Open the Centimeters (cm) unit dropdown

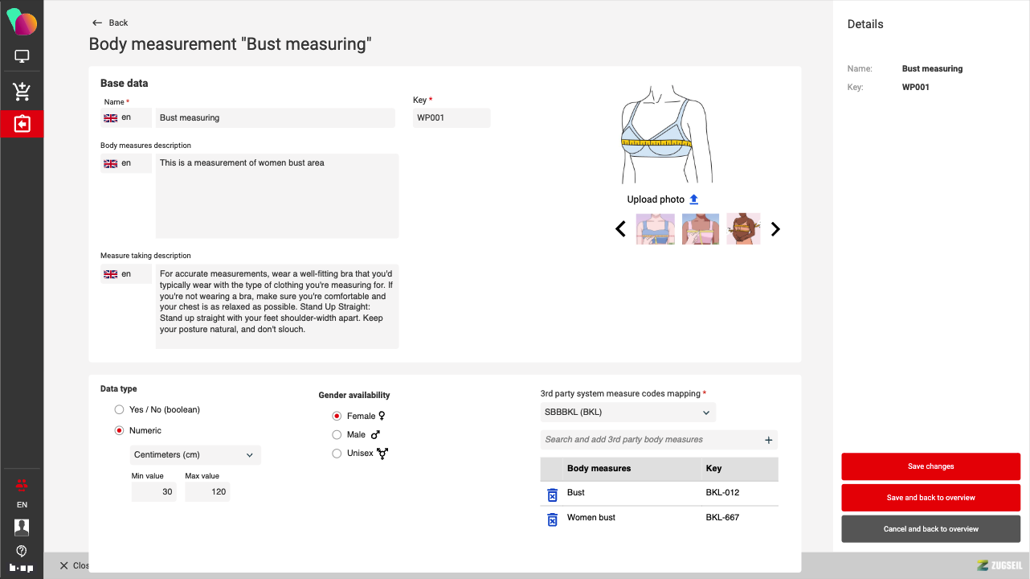[x=195, y=455]
